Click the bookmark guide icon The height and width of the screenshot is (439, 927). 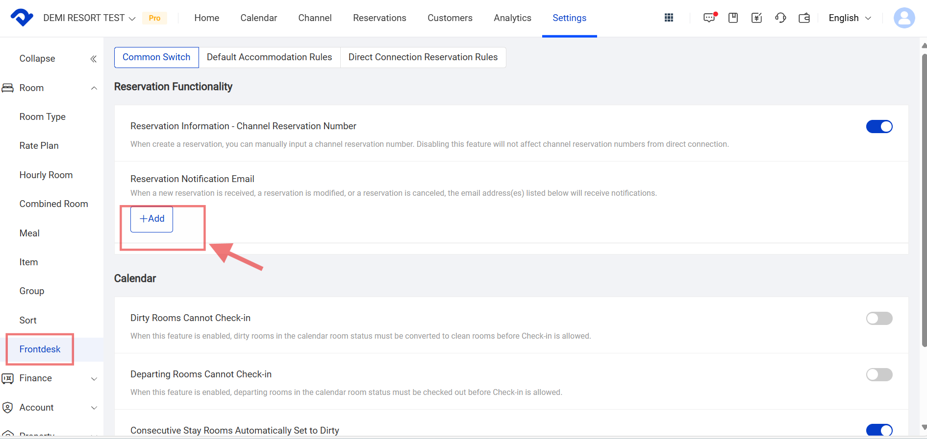pyautogui.click(x=733, y=18)
